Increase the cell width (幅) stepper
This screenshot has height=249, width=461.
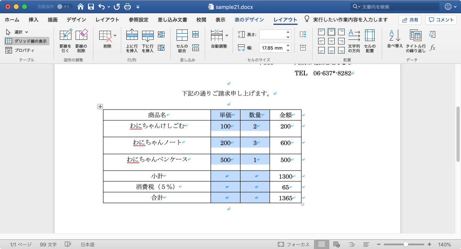click(288, 46)
